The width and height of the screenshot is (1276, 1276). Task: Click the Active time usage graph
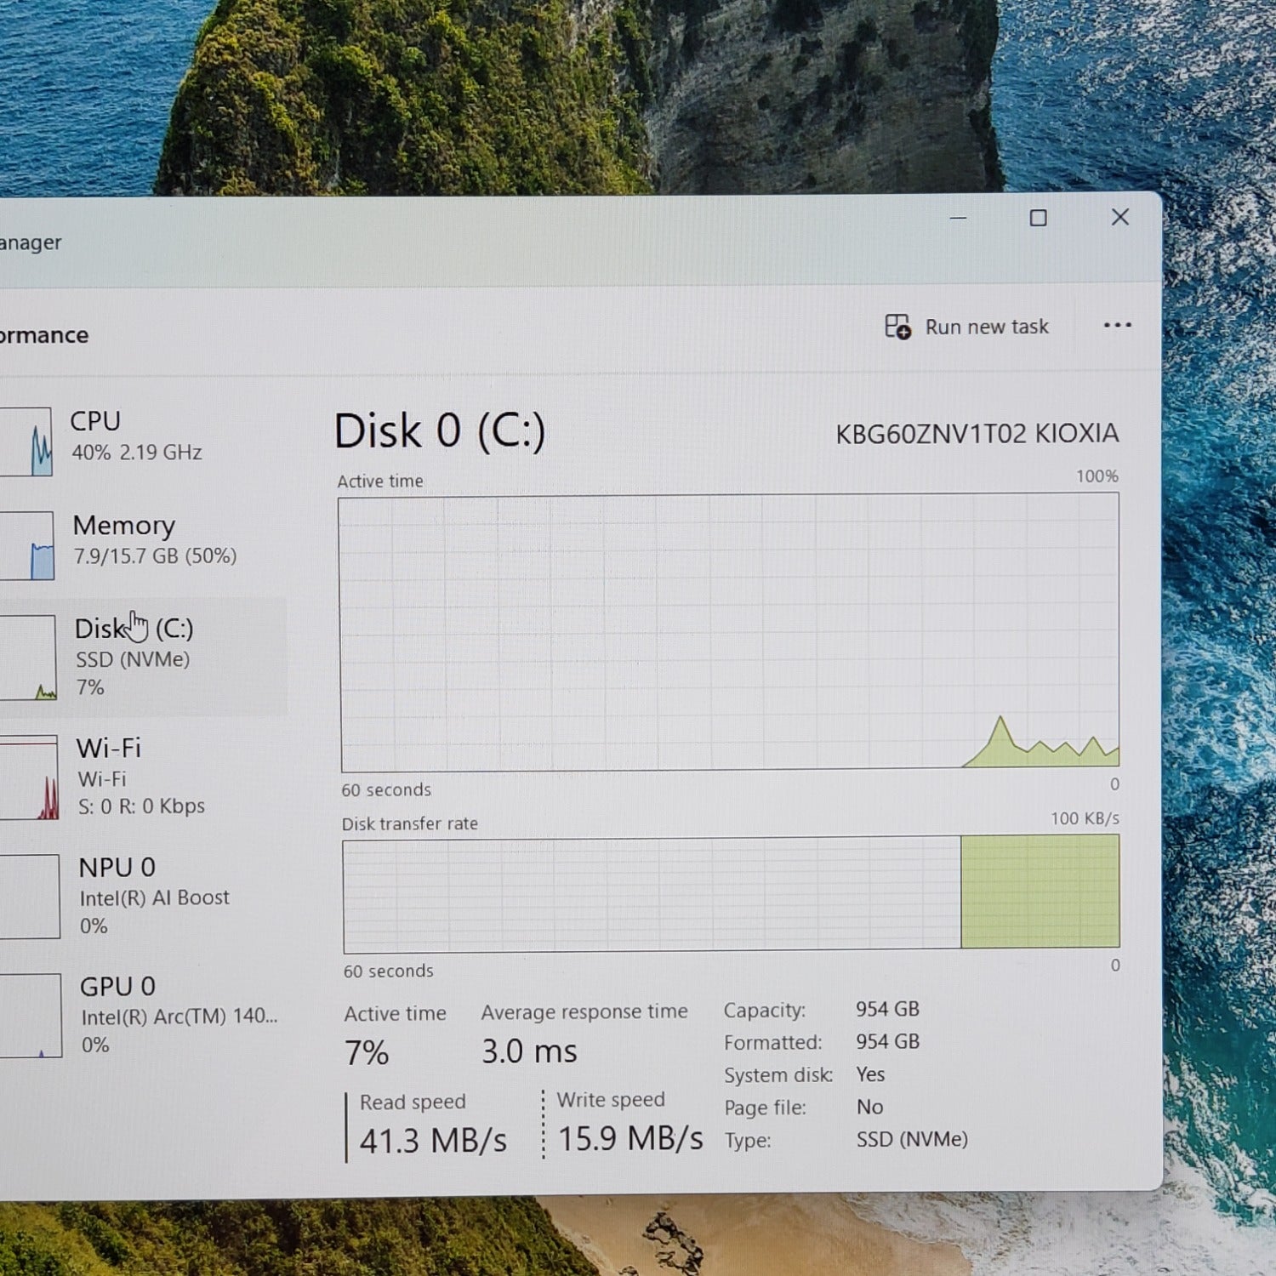point(730,629)
